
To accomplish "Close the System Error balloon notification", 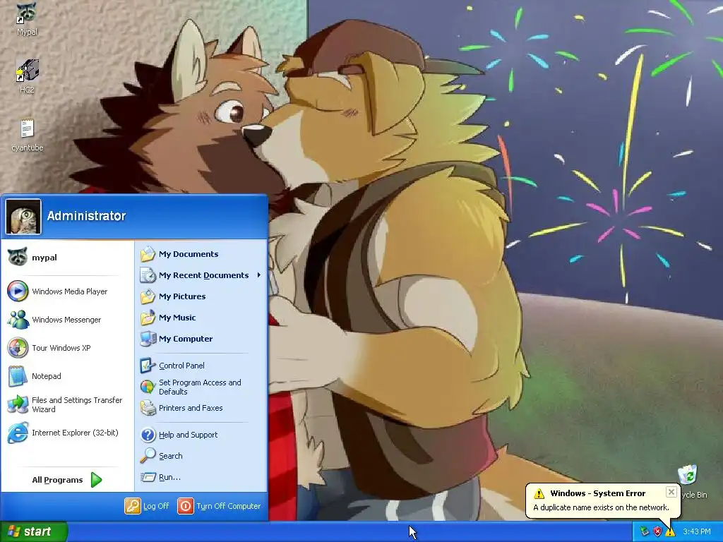I will pos(671,492).
